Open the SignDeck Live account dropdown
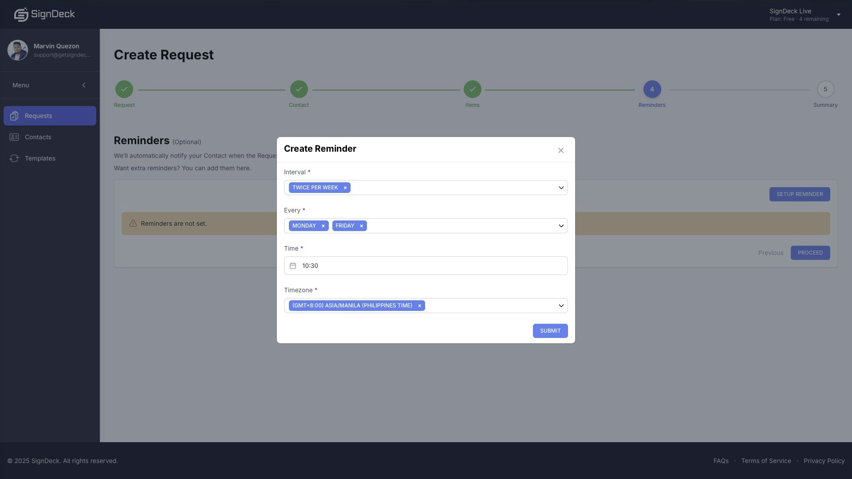The width and height of the screenshot is (852, 479). tap(838, 15)
